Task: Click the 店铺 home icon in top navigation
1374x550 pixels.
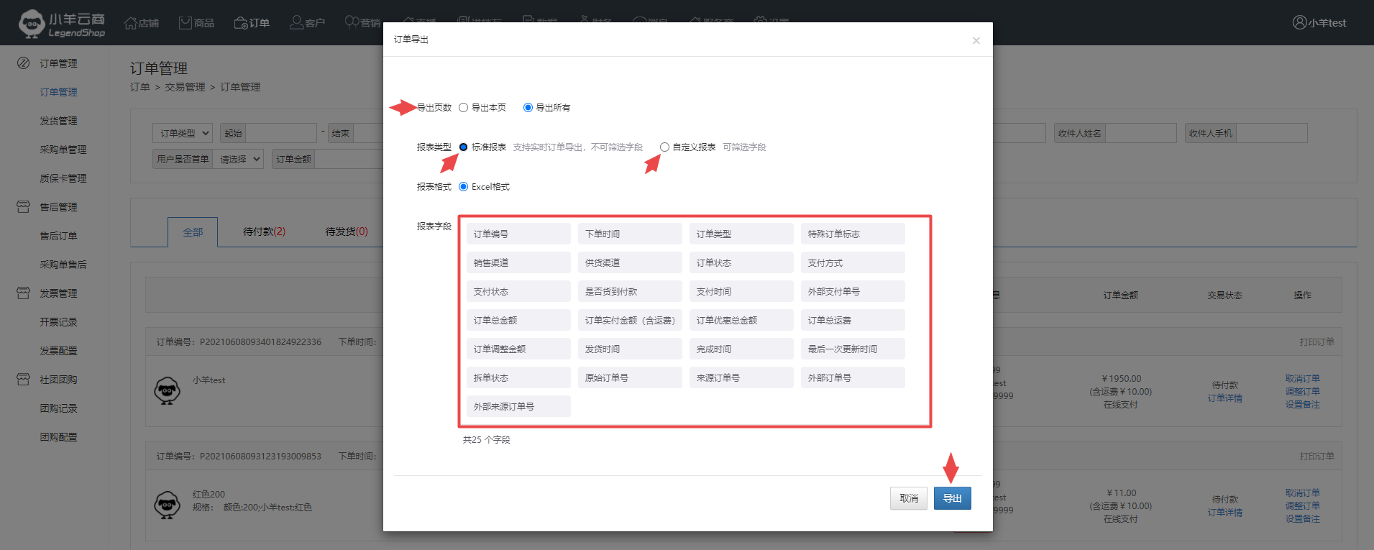Action: pos(130,23)
